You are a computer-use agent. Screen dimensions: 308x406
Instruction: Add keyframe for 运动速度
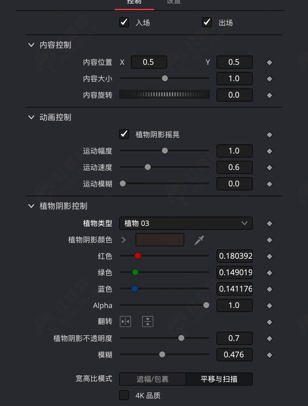click(269, 168)
